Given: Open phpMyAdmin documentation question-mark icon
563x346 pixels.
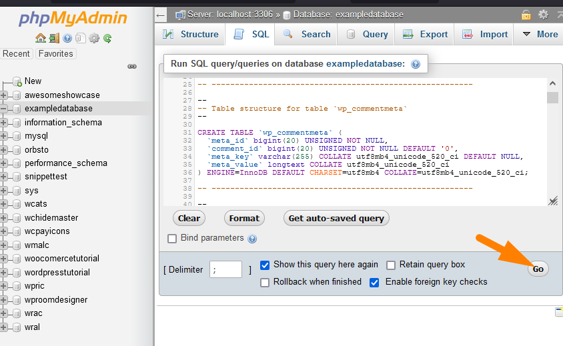Looking at the screenshot, I should point(67,38).
